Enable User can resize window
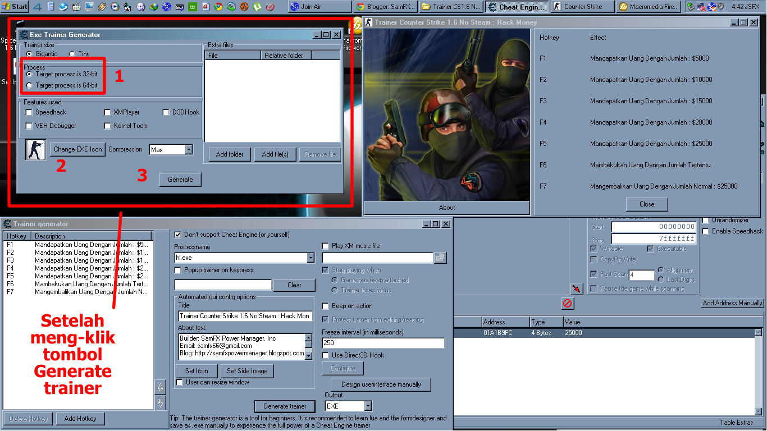767x431 pixels. pyautogui.click(x=180, y=382)
